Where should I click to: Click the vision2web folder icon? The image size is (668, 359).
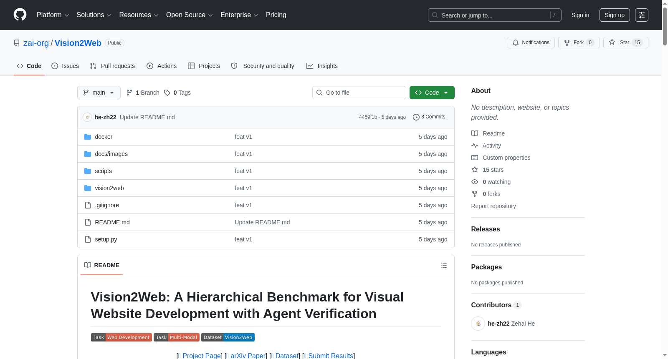point(88,188)
